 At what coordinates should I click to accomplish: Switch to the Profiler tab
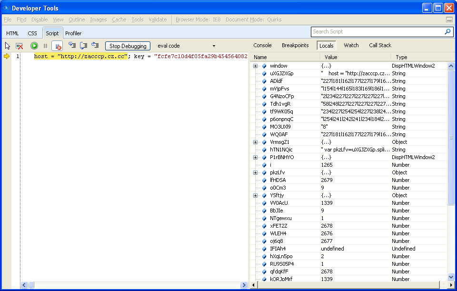pyautogui.click(x=73, y=33)
